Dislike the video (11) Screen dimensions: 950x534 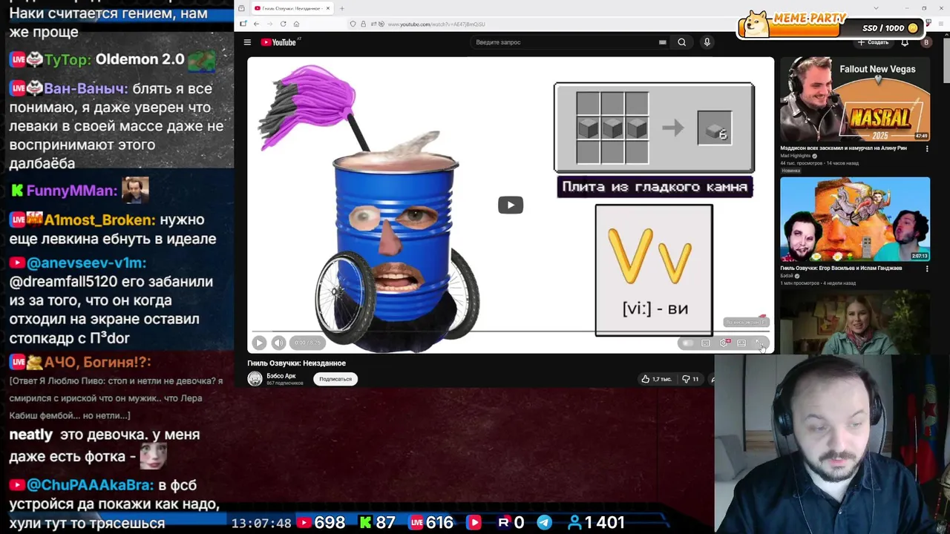690,379
